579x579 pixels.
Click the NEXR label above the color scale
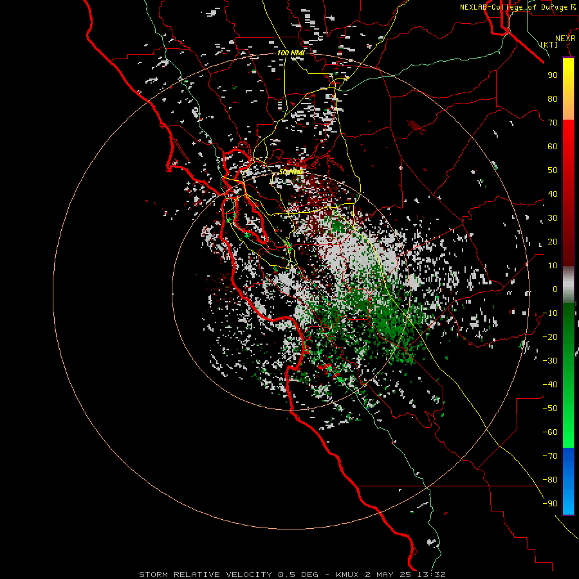[x=565, y=39]
